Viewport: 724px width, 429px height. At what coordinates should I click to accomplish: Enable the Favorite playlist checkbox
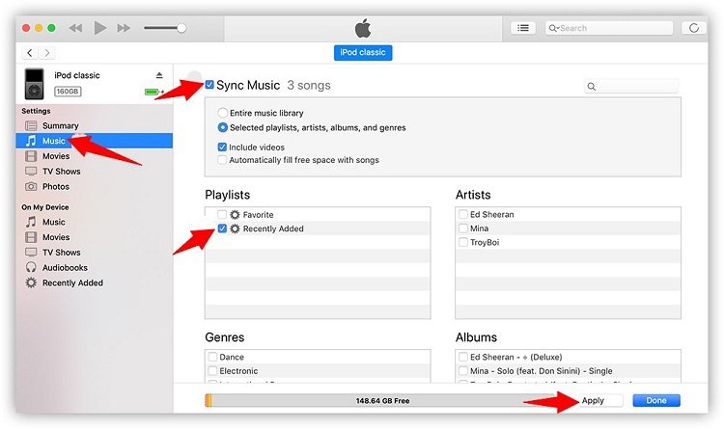coord(223,214)
